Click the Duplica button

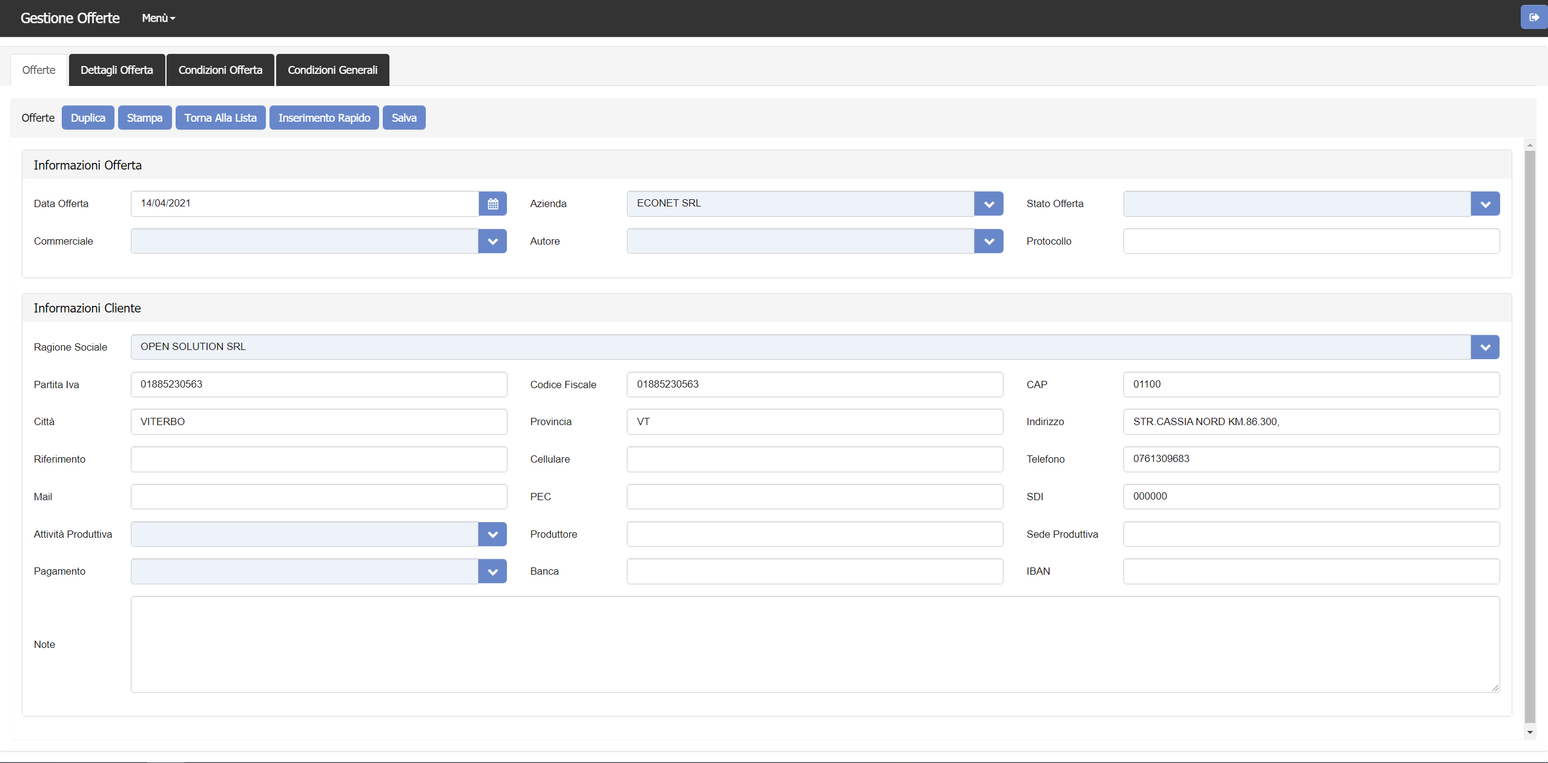[88, 117]
